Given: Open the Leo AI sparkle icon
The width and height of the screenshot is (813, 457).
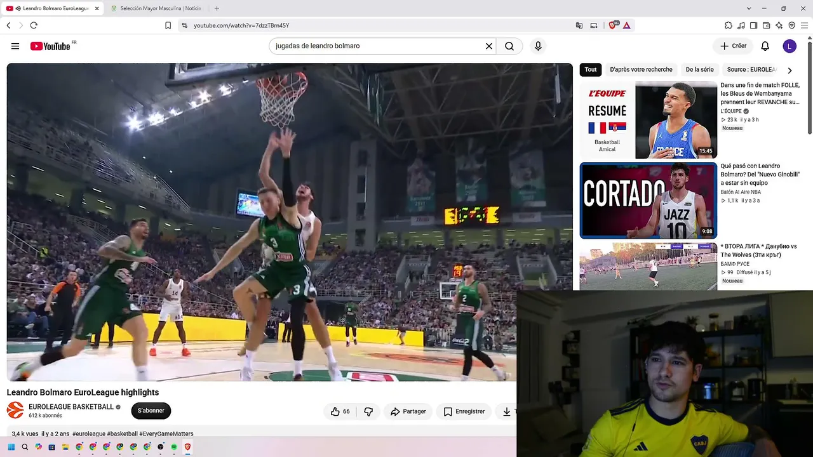Looking at the screenshot, I should click(779, 25).
